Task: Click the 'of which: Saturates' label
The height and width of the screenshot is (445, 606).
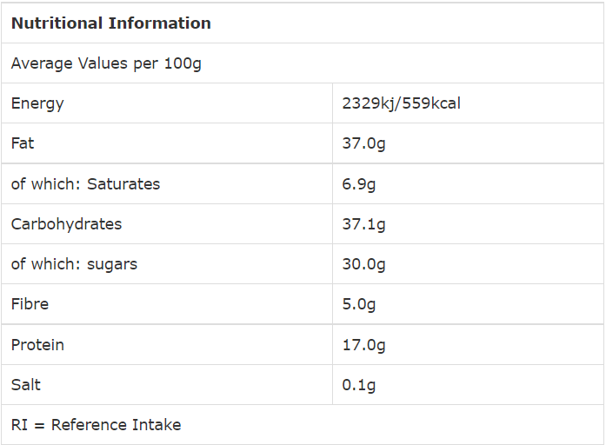Action: pos(85,183)
